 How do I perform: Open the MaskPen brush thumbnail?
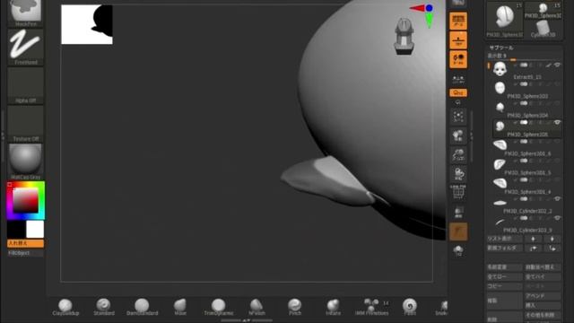pyautogui.click(x=25, y=13)
